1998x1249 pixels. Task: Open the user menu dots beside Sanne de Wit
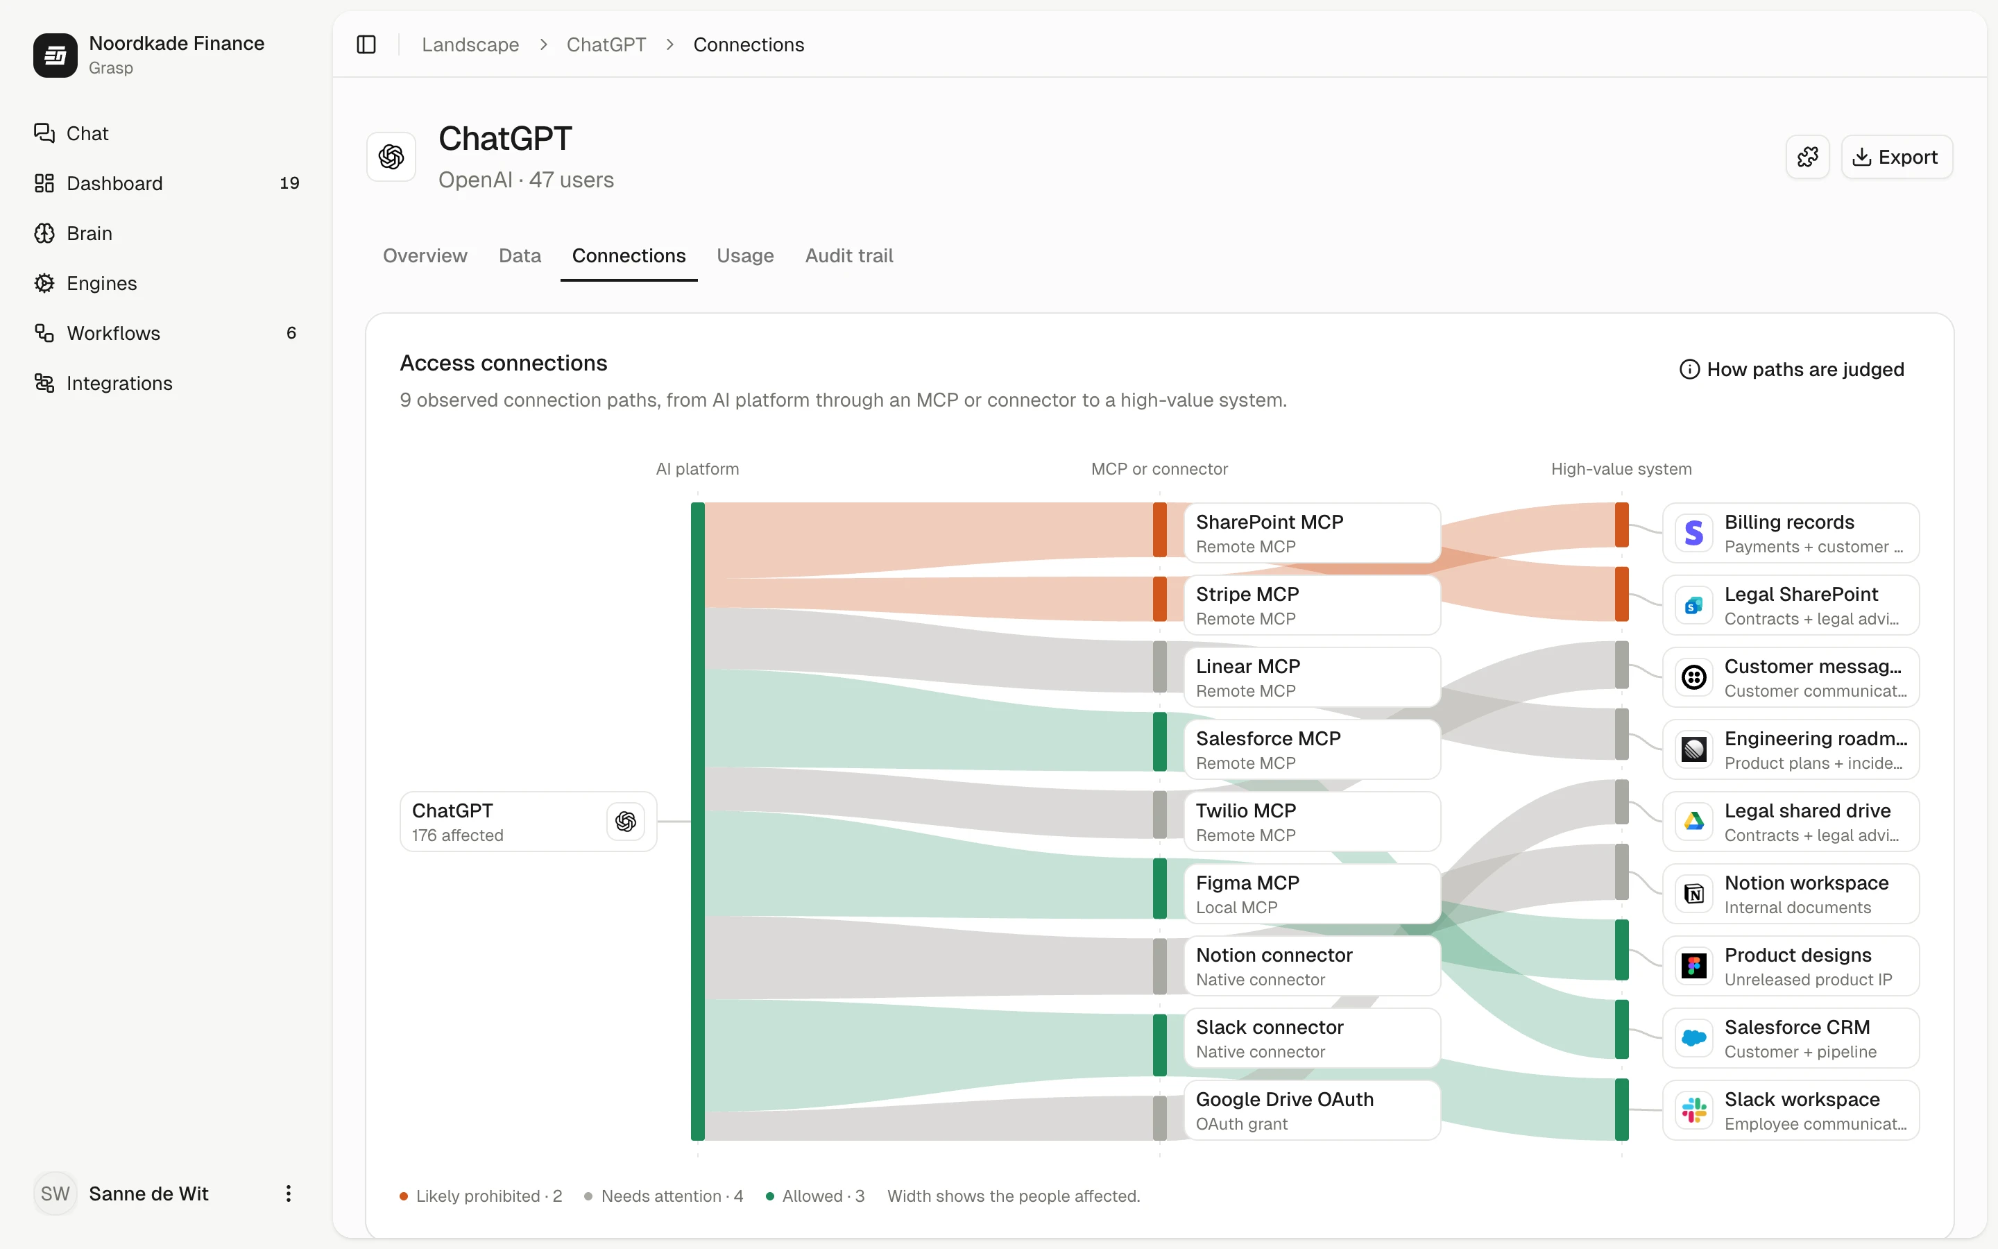coord(288,1193)
